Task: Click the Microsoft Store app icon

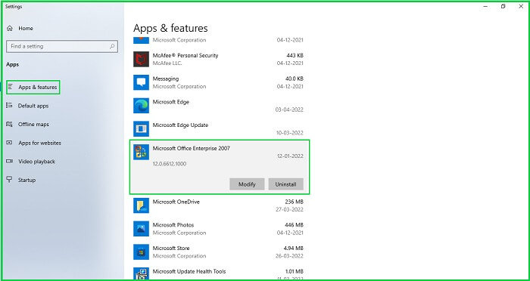Action: click(141, 252)
